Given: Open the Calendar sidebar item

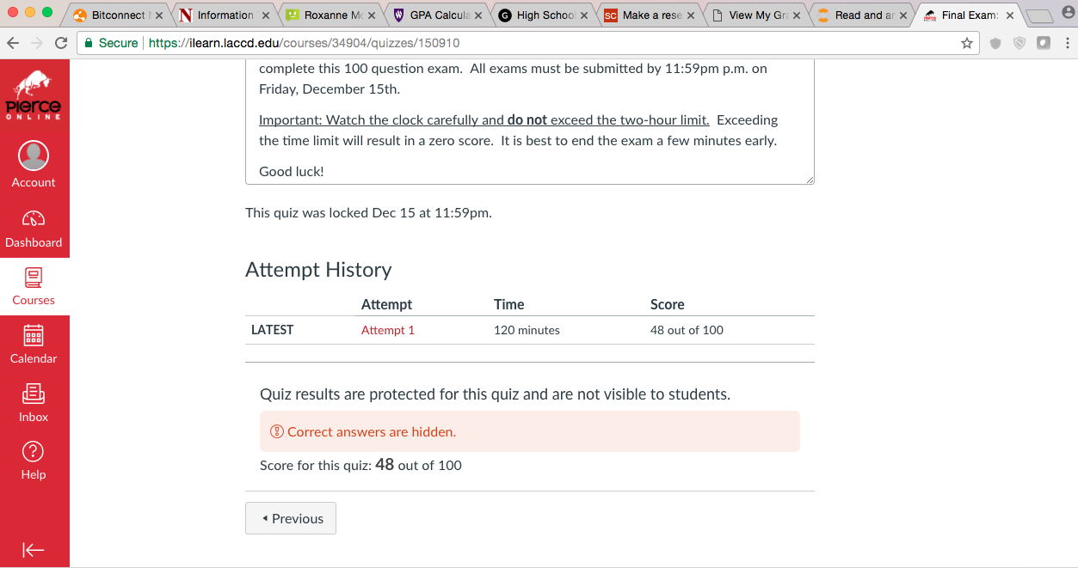Looking at the screenshot, I should pyautogui.click(x=34, y=345).
